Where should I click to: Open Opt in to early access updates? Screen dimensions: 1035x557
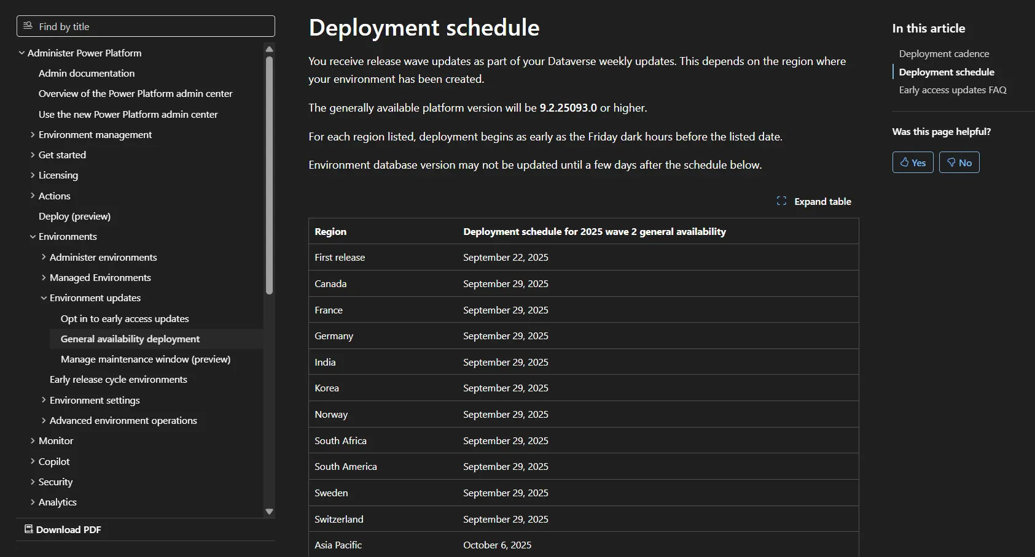(x=125, y=319)
